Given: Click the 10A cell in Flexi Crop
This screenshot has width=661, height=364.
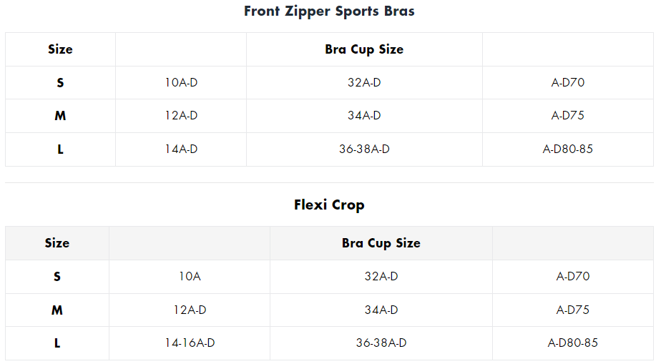Looking at the screenshot, I should click(x=190, y=276).
